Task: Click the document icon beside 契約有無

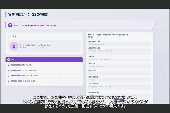Action: (9, 81)
